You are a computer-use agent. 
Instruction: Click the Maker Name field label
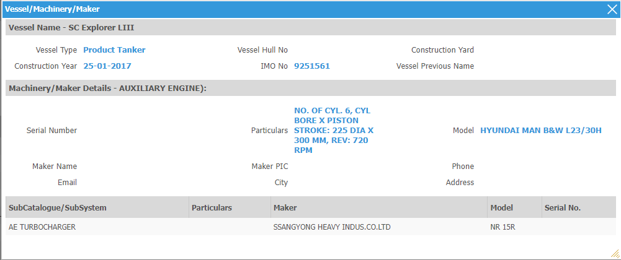[x=55, y=167]
